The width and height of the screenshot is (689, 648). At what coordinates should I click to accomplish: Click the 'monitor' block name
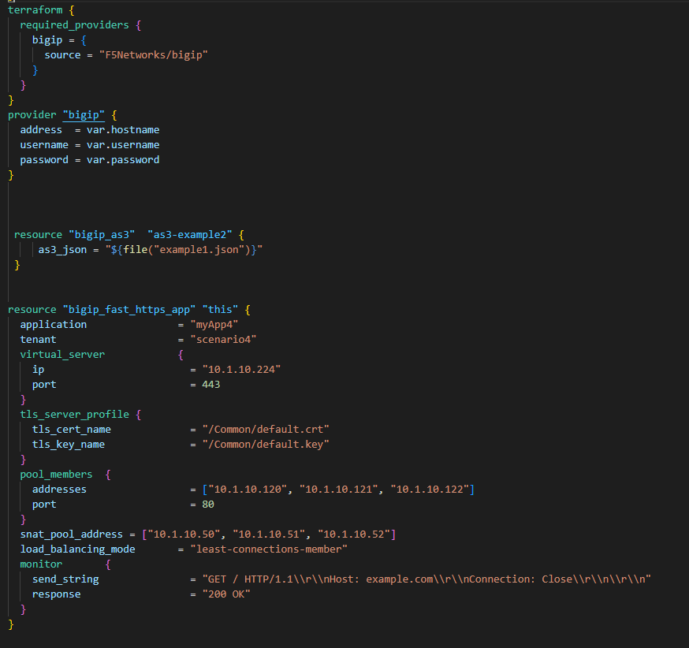tap(41, 564)
